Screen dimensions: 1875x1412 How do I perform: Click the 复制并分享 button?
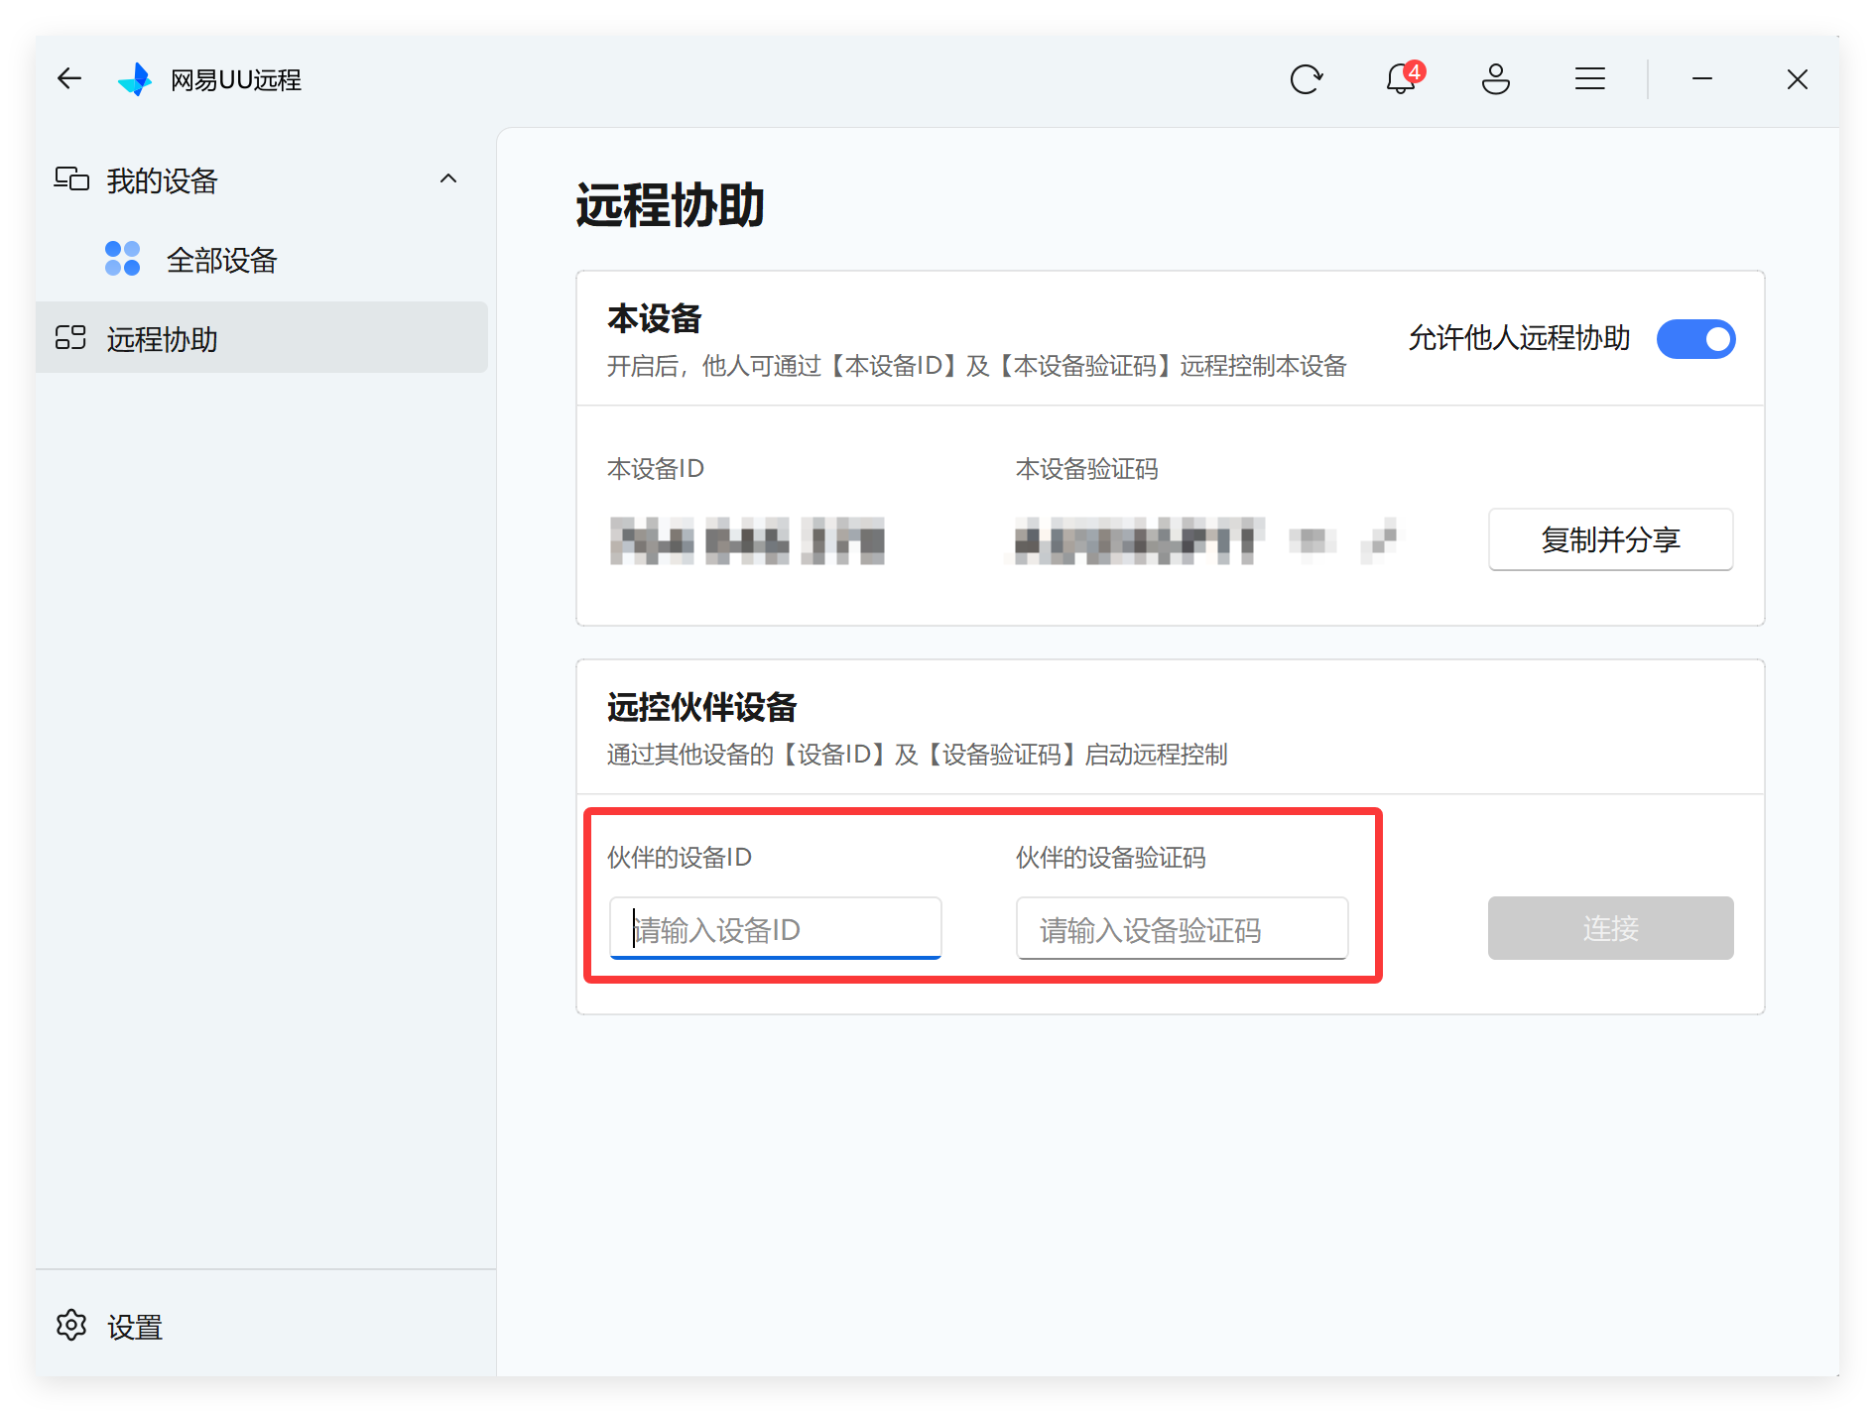click(x=1611, y=539)
